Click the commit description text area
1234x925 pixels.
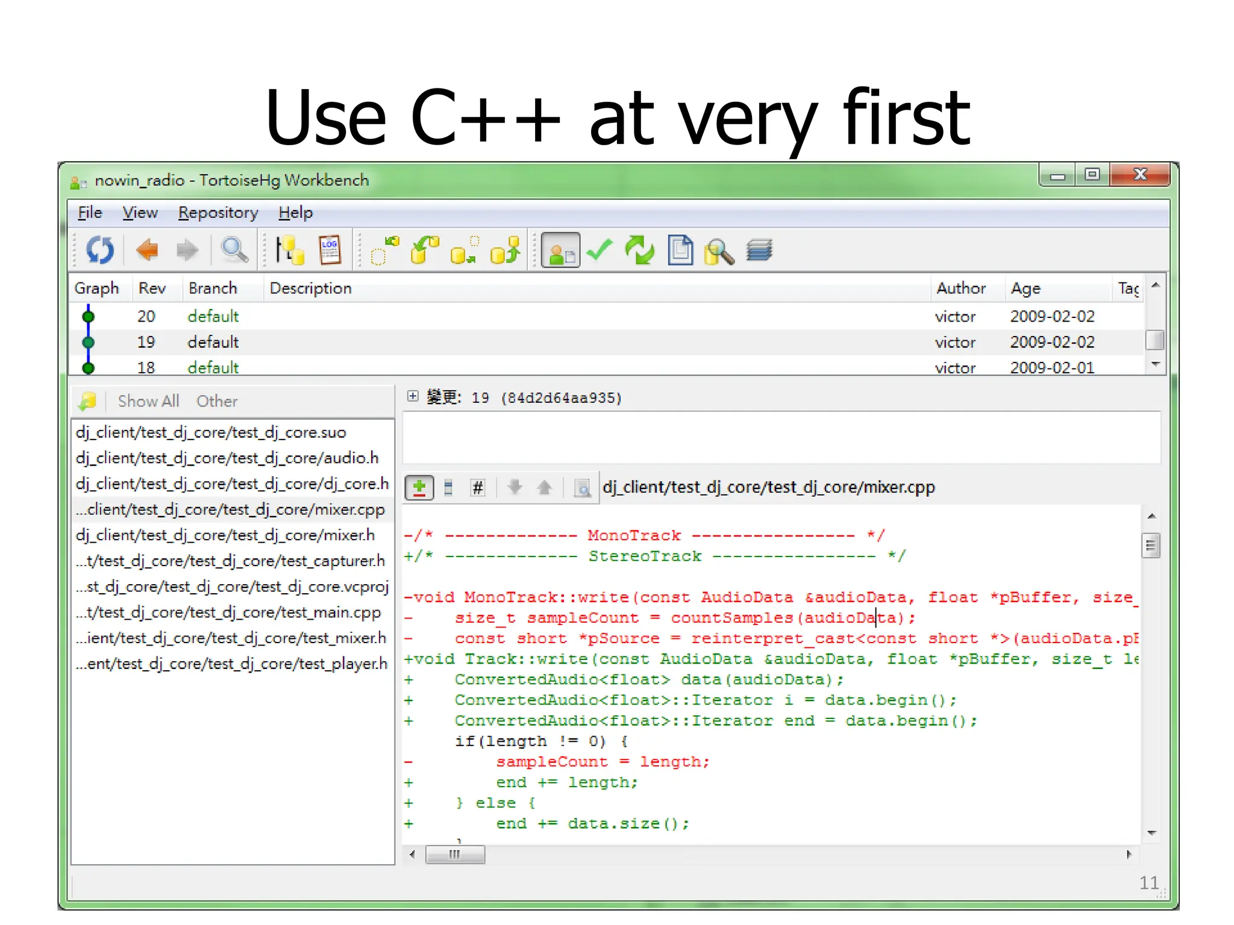point(781,438)
